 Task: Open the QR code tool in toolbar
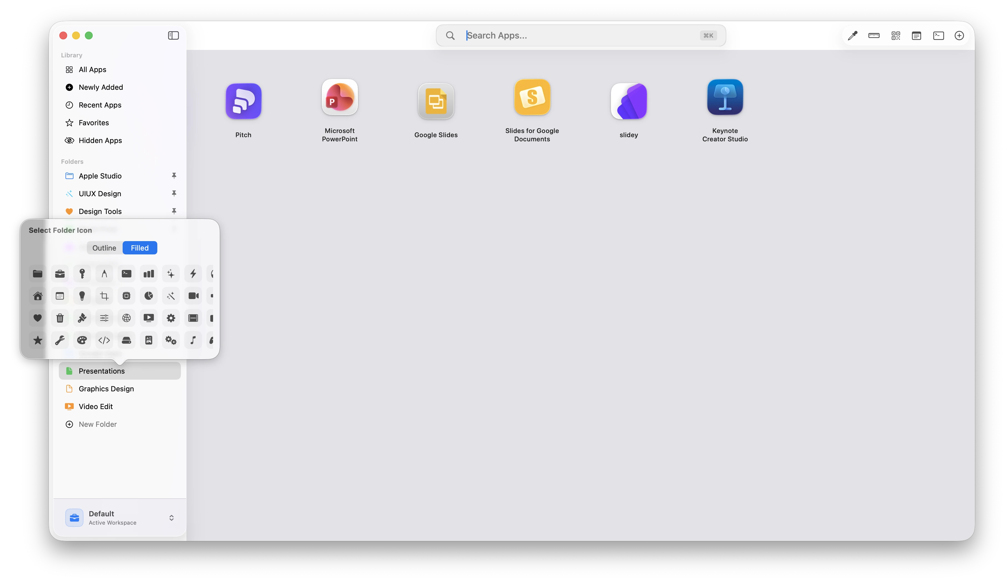895,35
